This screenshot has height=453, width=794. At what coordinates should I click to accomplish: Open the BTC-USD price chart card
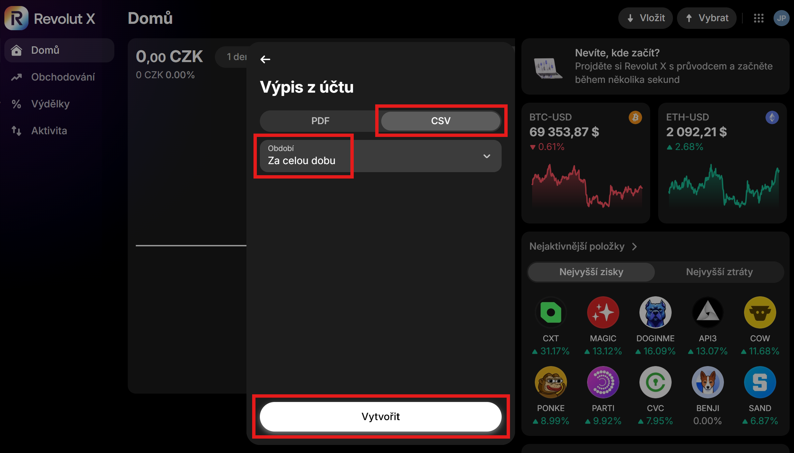click(585, 163)
